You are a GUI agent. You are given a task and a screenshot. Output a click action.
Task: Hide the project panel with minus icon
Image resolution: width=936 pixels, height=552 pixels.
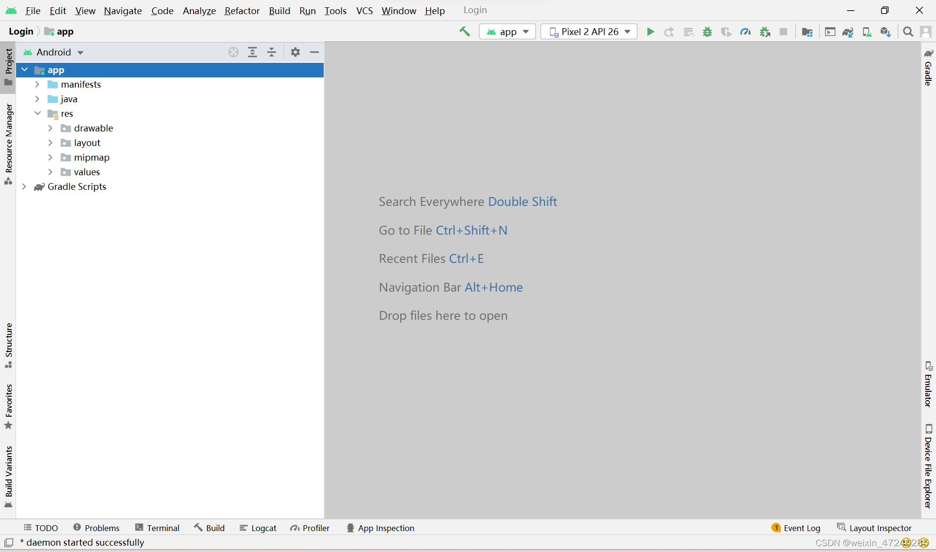314,52
